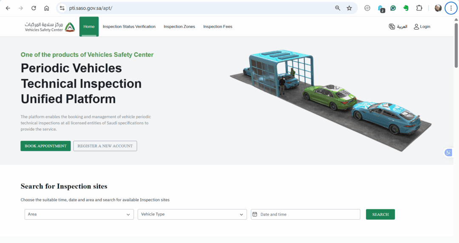Image resolution: width=459 pixels, height=243 pixels.
Task: Click the green SEARCH button
Action: [x=380, y=215]
